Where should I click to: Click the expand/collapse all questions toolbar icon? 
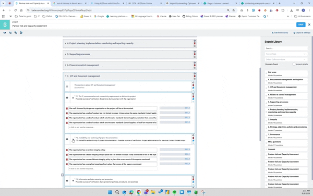tap(10, 33)
